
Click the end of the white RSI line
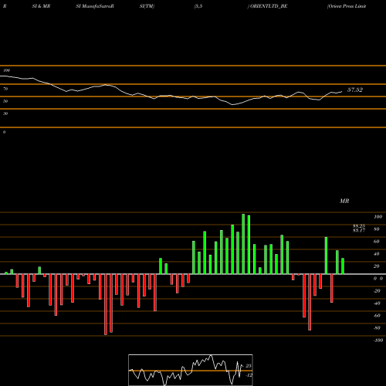(342, 91)
